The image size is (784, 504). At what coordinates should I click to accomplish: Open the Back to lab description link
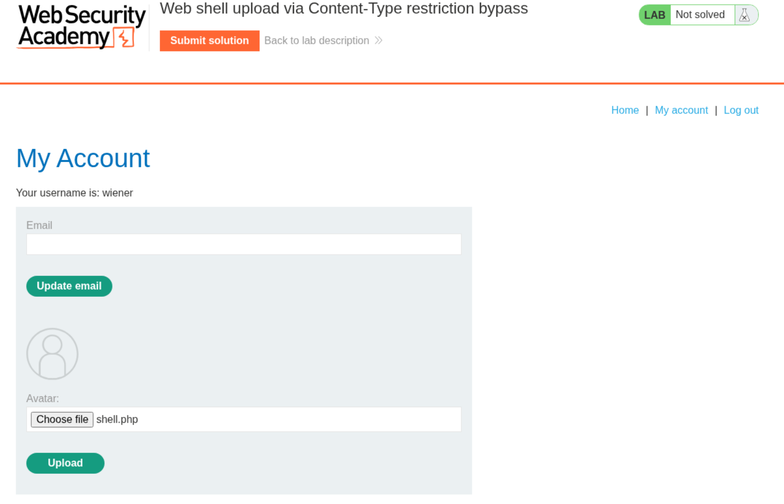coord(316,41)
